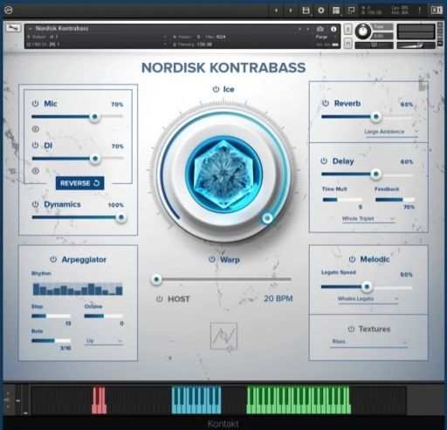The image size is (447, 430).
Task: Click the Reverb amount slider handle
Action: click(x=375, y=117)
